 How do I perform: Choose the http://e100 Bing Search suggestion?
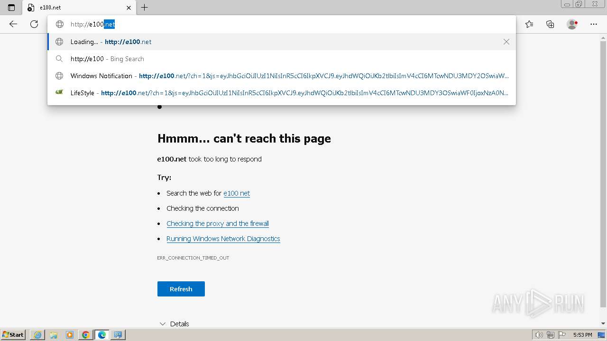(x=282, y=59)
